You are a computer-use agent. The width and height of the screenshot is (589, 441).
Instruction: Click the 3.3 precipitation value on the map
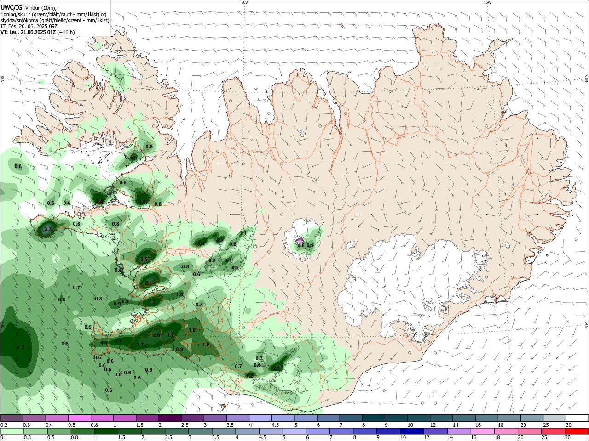[x=47, y=229]
